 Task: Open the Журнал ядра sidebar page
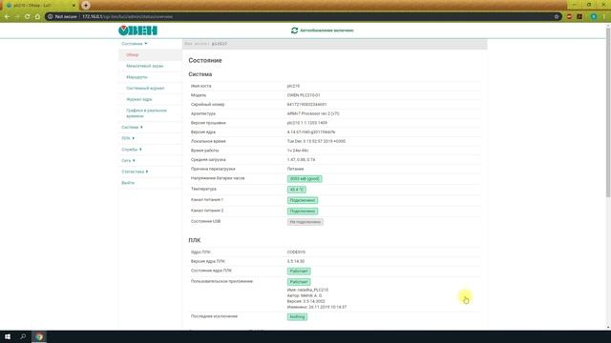[x=139, y=99]
